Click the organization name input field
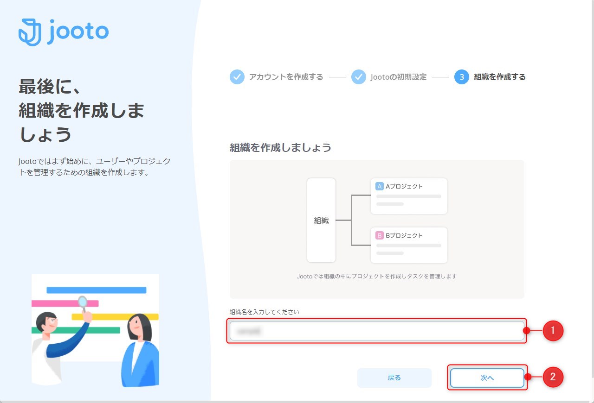The height and width of the screenshot is (403, 594). coord(377,331)
